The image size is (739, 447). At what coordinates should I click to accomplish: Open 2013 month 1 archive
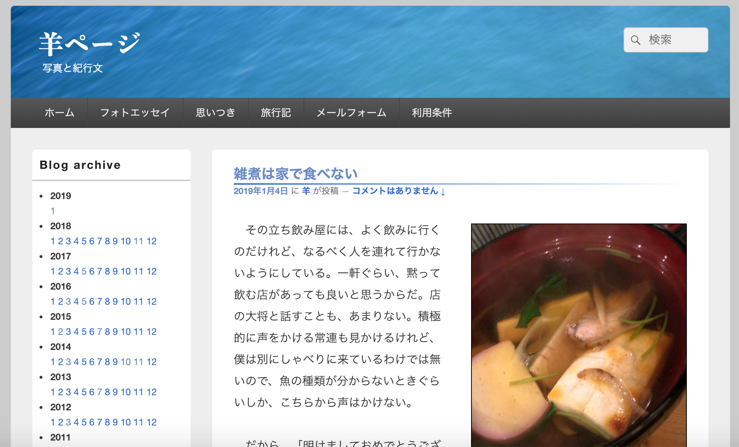pyautogui.click(x=53, y=392)
